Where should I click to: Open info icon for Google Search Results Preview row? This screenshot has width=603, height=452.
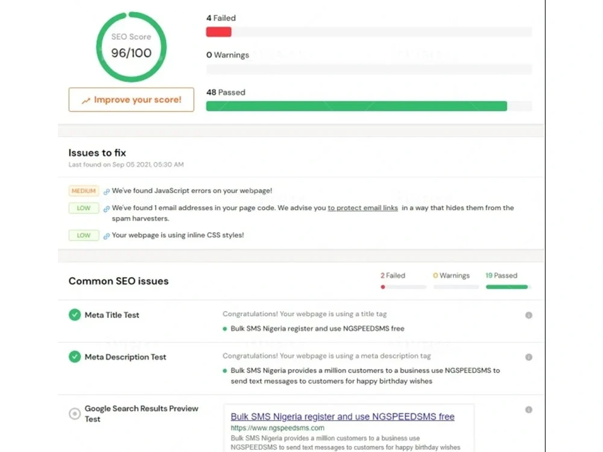tap(529, 410)
